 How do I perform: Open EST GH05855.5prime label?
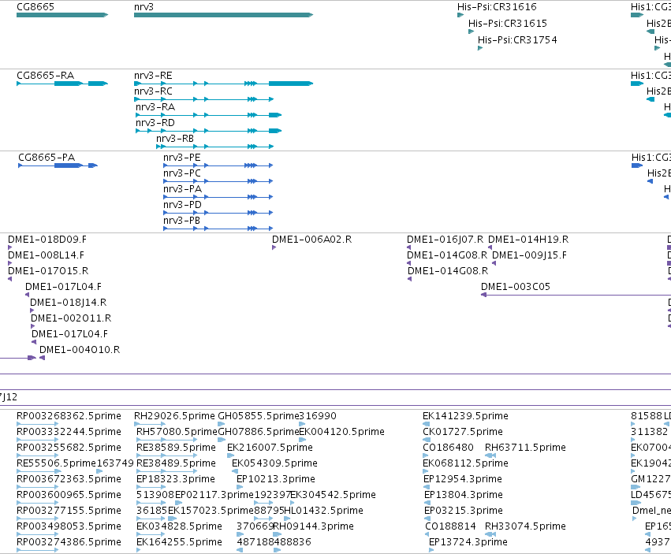(259, 416)
